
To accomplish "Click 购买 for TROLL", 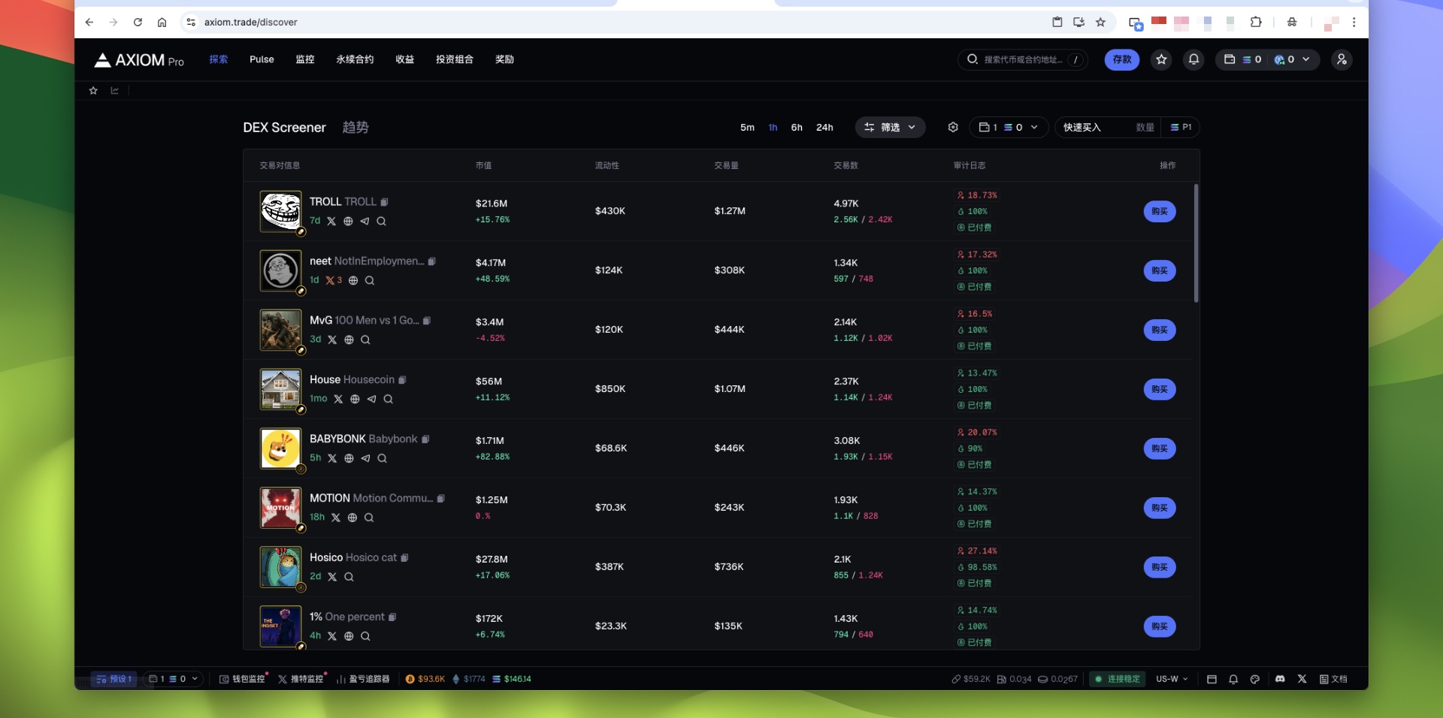I will [x=1160, y=212].
